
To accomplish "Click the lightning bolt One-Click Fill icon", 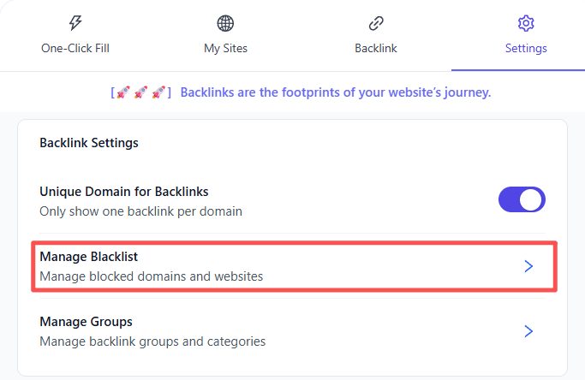I will (x=75, y=23).
